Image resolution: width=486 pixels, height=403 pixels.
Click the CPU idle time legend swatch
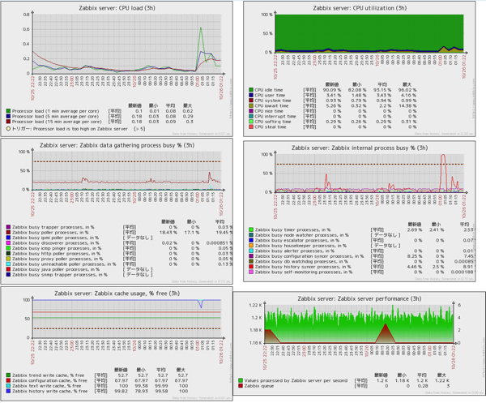pyautogui.click(x=251, y=90)
